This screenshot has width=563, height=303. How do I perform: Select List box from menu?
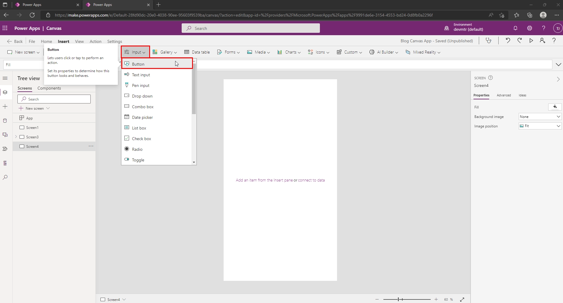[x=157, y=128]
